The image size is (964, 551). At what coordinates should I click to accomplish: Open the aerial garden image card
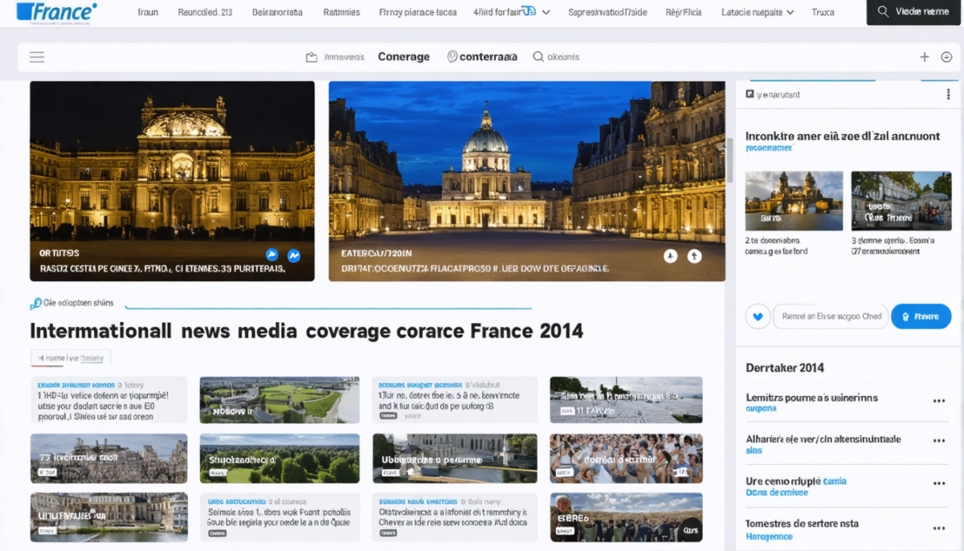pyautogui.click(x=280, y=400)
